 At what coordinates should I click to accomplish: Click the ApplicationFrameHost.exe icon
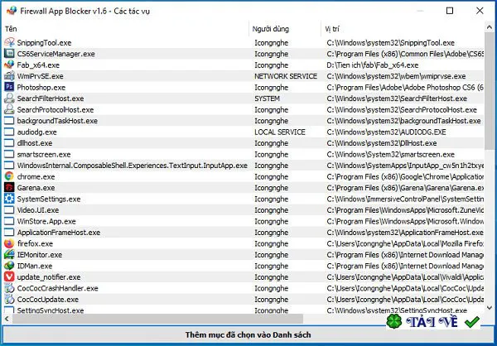click(9, 233)
